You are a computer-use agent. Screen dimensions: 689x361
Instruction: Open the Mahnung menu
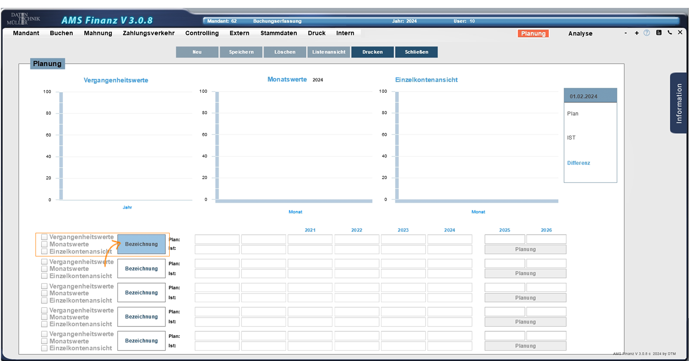pyautogui.click(x=98, y=33)
